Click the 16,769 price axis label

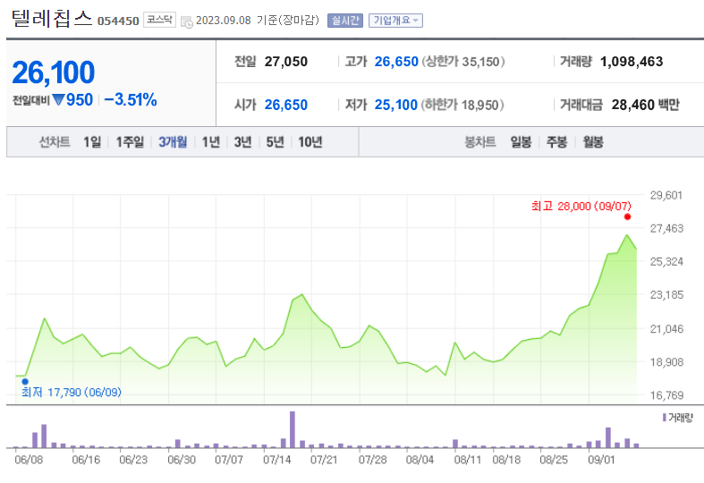(666, 395)
